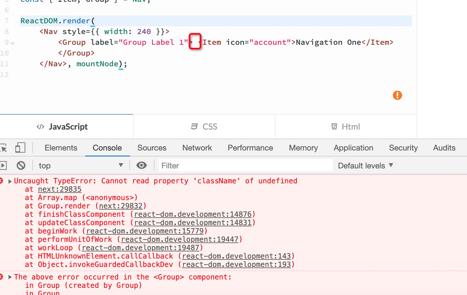The image size is (467, 295).
Task: Click the error icon beside 'The above error occurred'
Action: pos(1,277)
